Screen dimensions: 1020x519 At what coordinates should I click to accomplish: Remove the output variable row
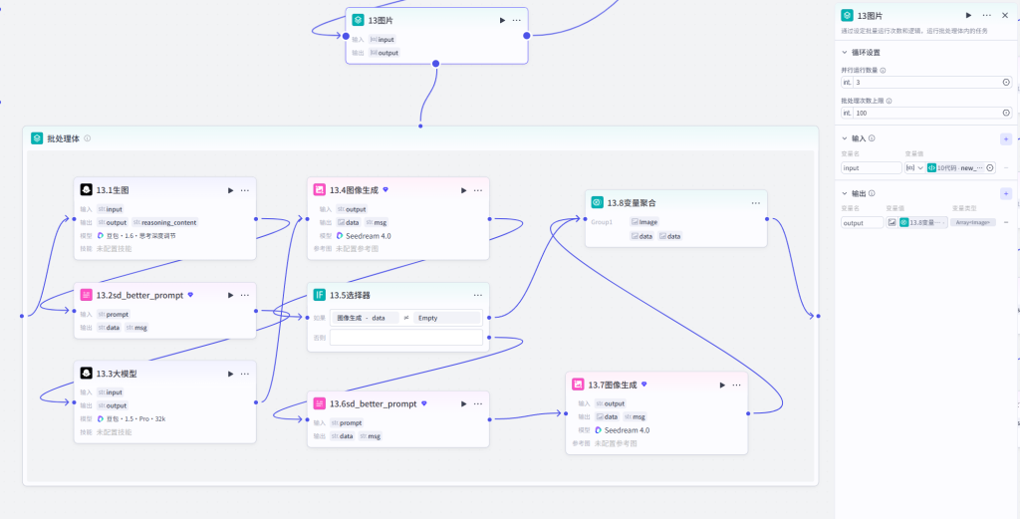[1006, 222]
